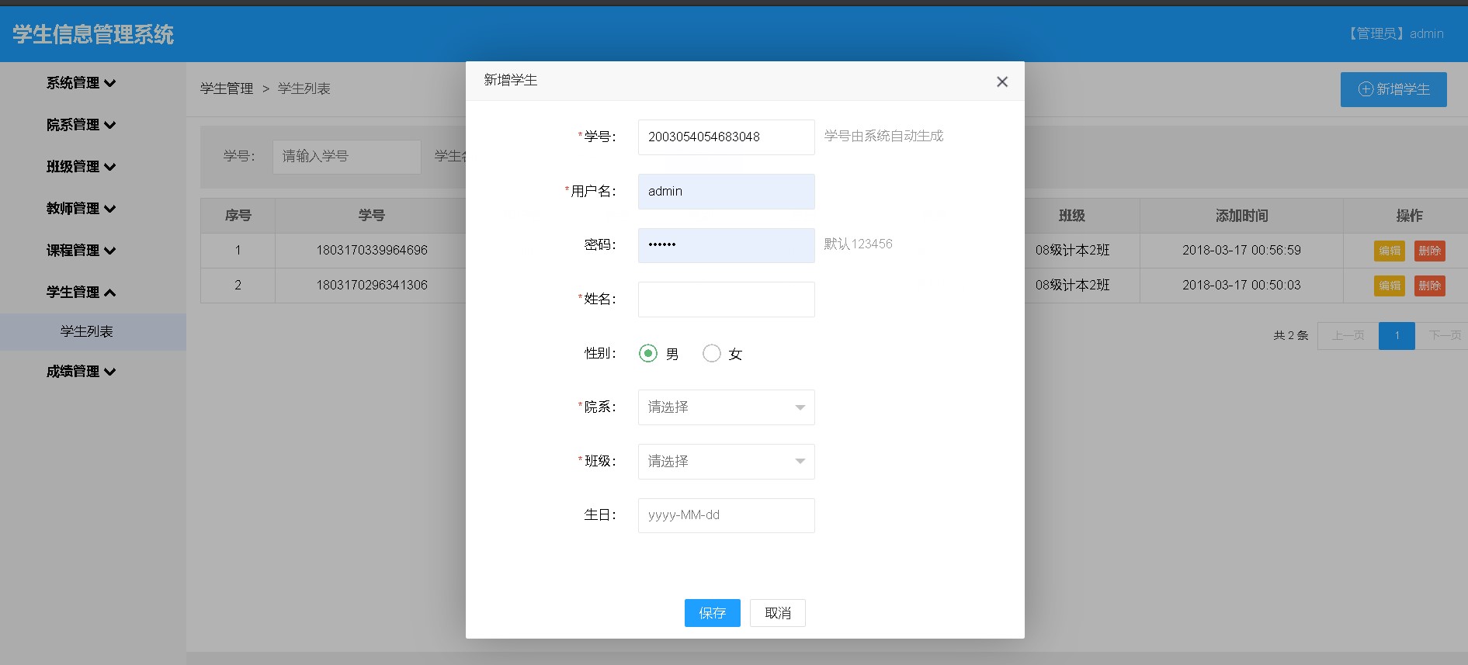
Task: Open the 班级 dropdown
Action: 726,461
